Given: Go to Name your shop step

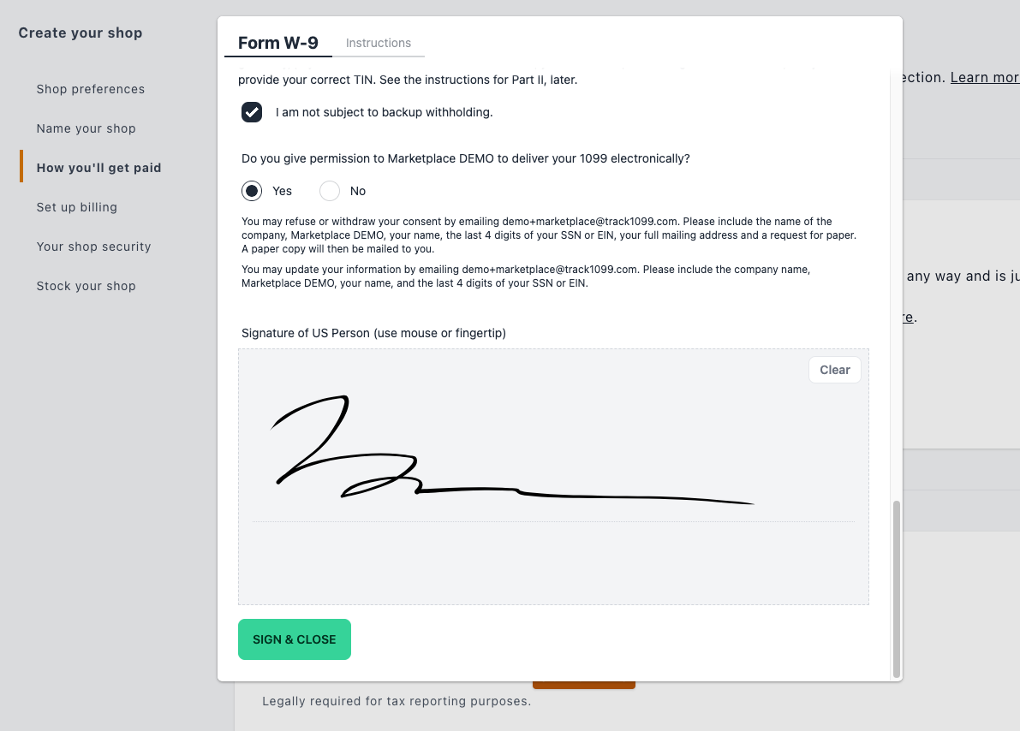Looking at the screenshot, I should pyautogui.click(x=86, y=128).
